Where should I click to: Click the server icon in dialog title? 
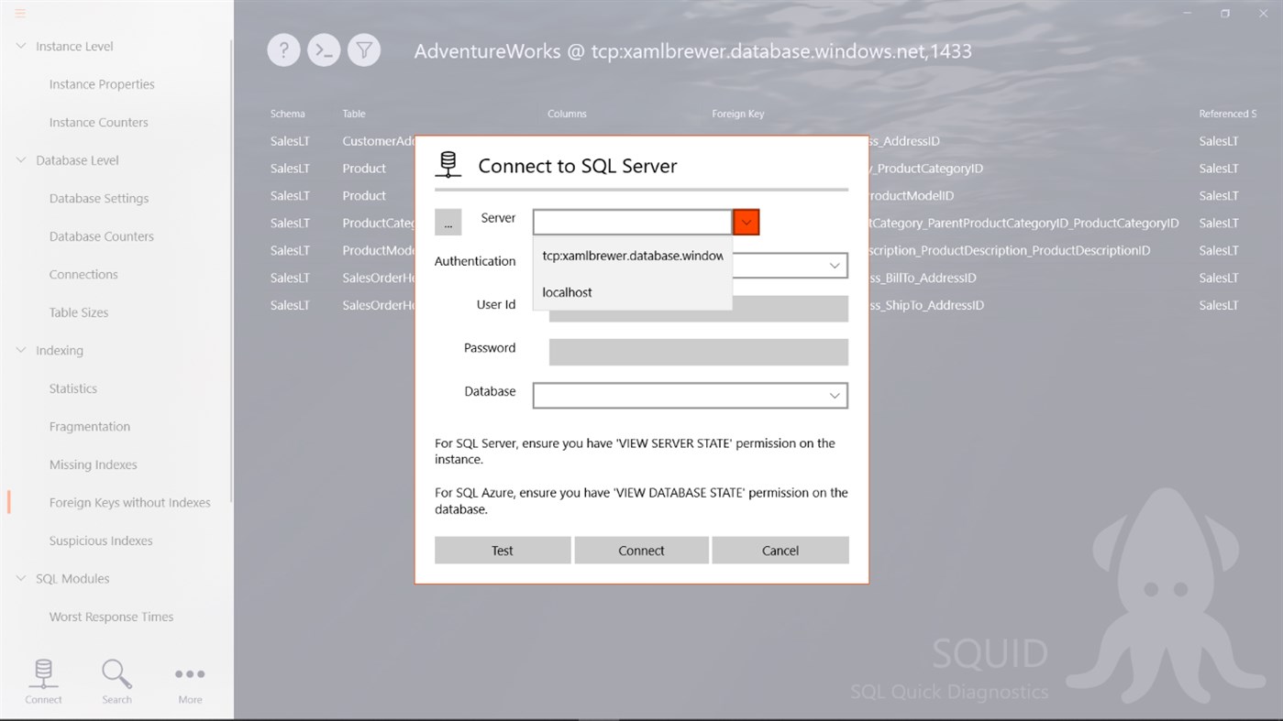pos(448,165)
